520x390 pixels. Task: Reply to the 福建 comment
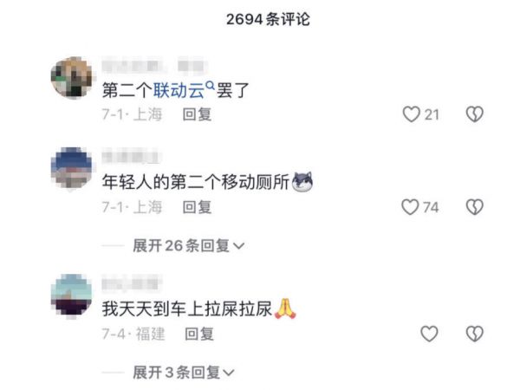click(x=199, y=334)
